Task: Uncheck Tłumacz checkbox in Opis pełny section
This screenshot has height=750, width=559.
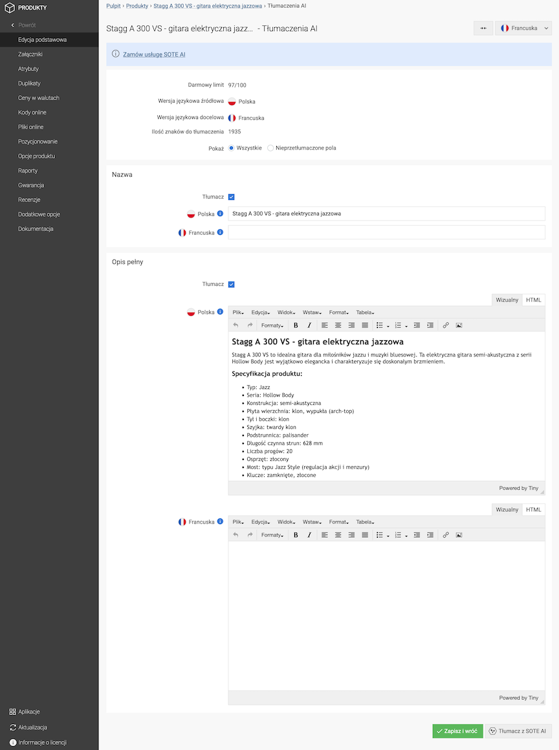Action: coord(232,285)
